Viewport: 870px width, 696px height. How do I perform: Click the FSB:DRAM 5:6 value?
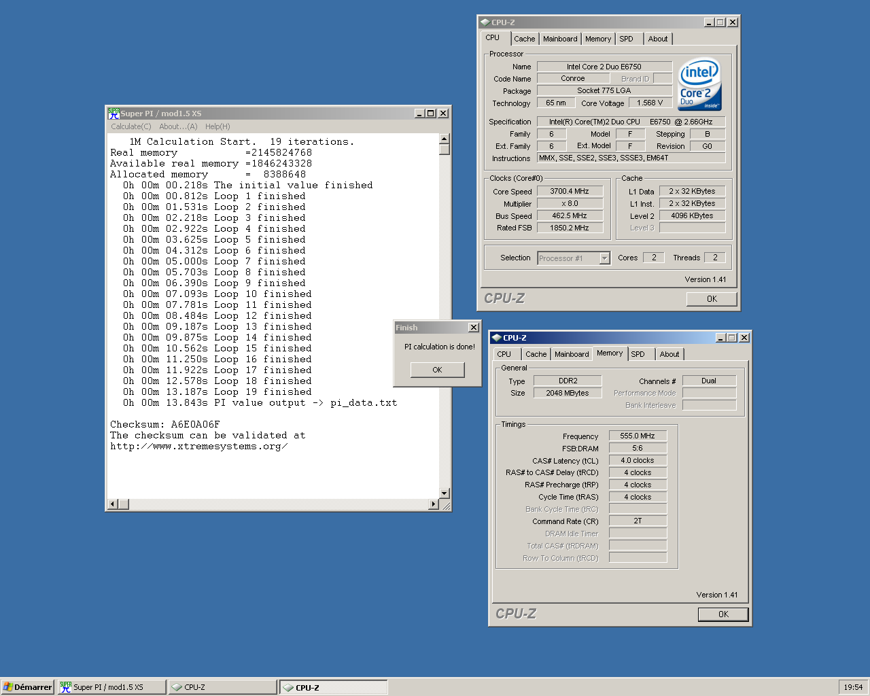tap(638, 449)
